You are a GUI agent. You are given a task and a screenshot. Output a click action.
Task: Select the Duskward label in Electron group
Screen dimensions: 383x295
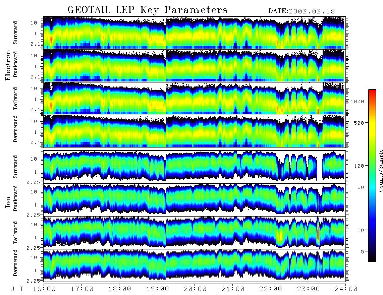[x=15, y=64]
